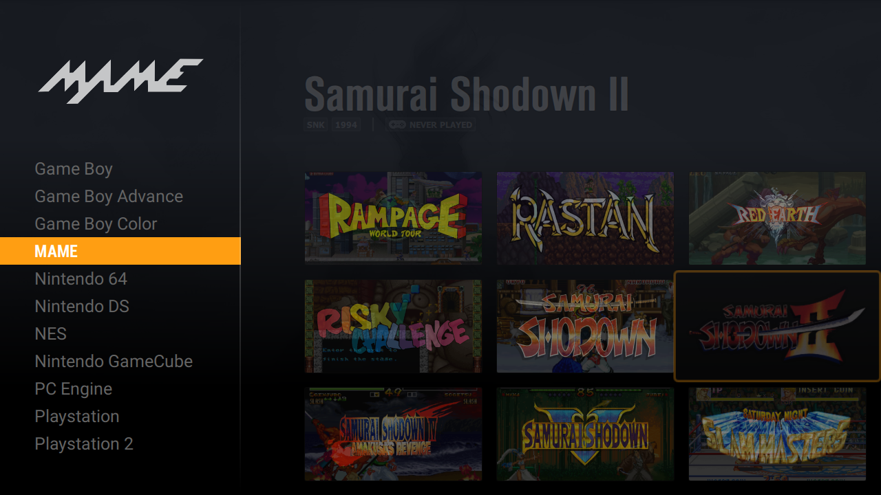Open the Red Earth game tile
The height and width of the screenshot is (495, 881).
(x=777, y=218)
